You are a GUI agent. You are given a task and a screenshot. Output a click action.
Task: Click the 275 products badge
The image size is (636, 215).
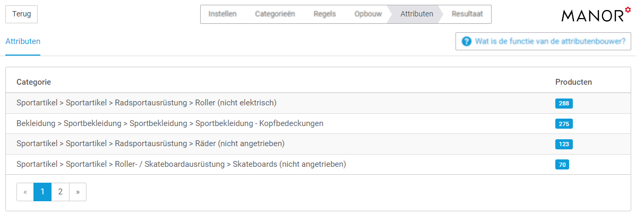[x=564, y=124]
